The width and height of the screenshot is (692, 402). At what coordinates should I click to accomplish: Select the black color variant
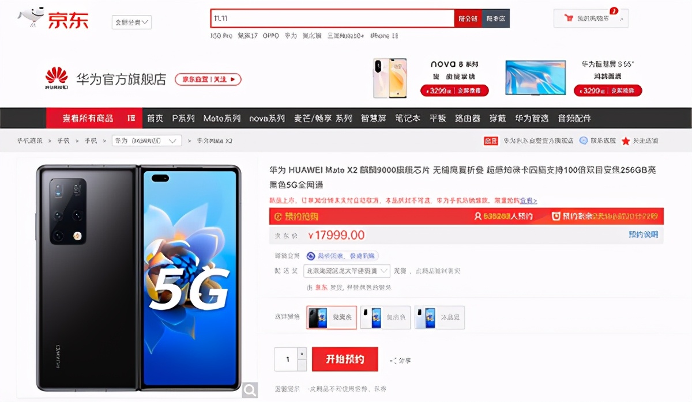click(x=332, y=317)
